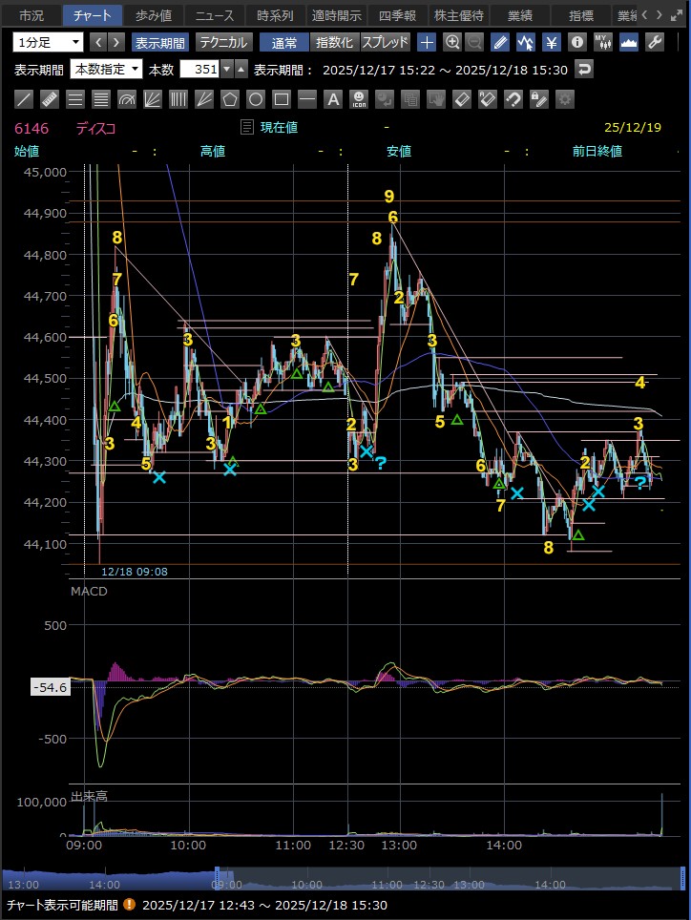Select the text annotation 'A' tool
This screenshot has width=691, height=920.
pyautogui.click(x=332, y=98)
